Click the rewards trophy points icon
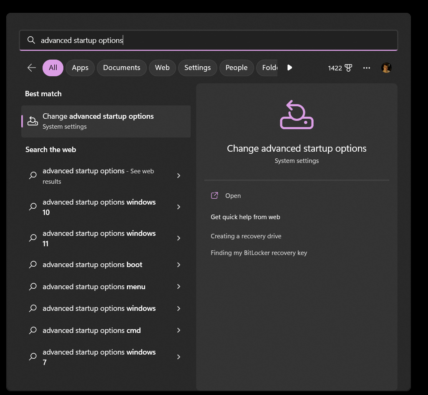The width and height of the screenshot is (428, 395). [x=348, y=68]
